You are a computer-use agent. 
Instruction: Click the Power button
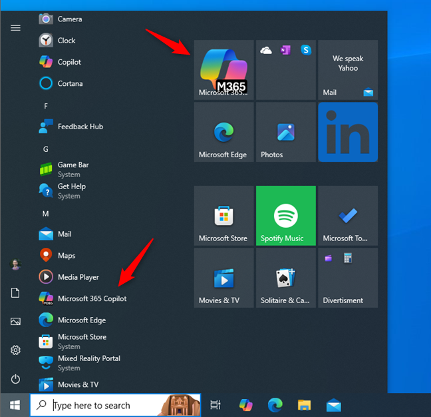[x=15, y=379]
